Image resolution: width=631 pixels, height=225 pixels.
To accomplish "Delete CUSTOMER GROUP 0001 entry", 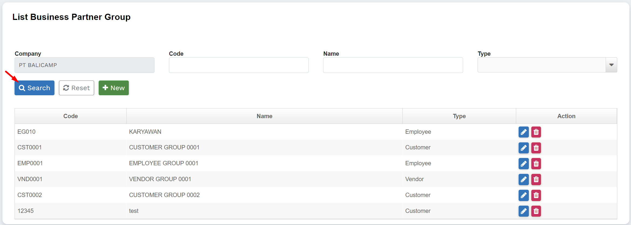I will point(536,148).
